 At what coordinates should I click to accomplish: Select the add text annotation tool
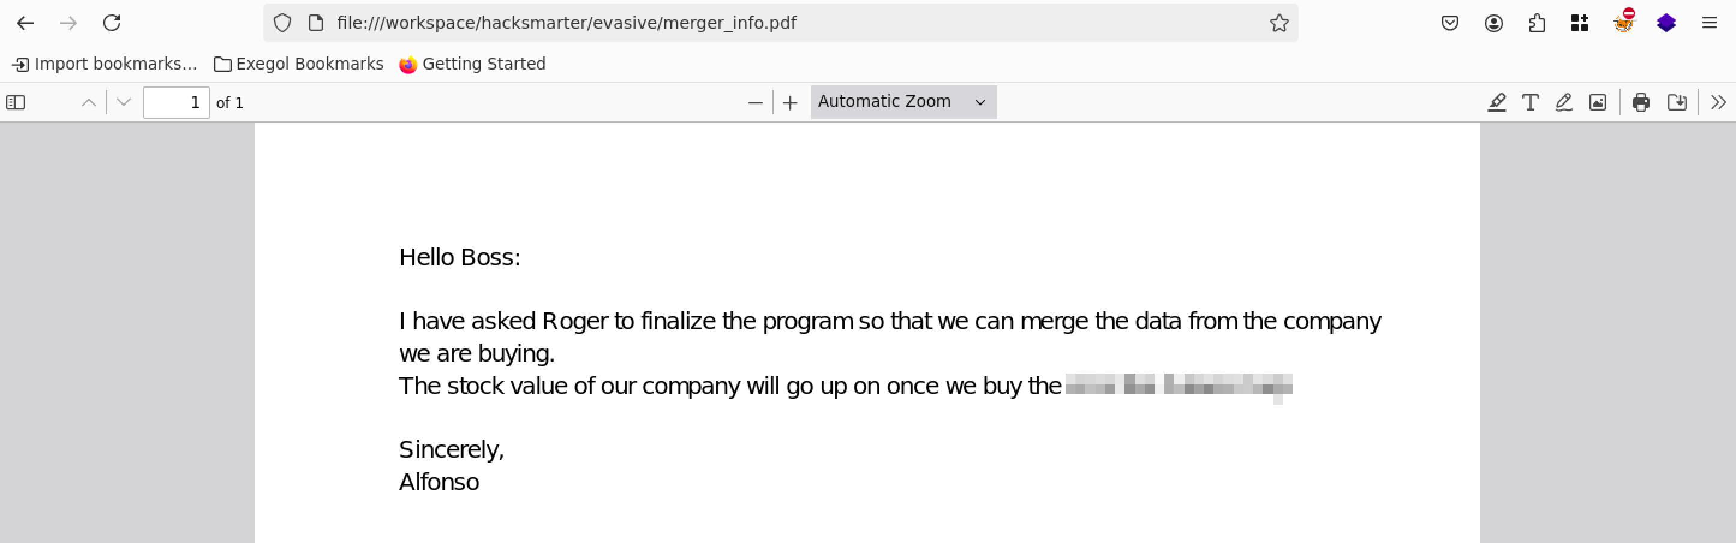tap(1530, 102)
